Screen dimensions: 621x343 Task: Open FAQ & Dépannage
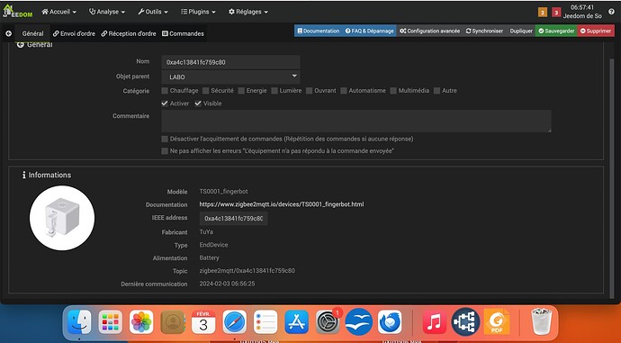pyautogui.click(x=369, y=31)
